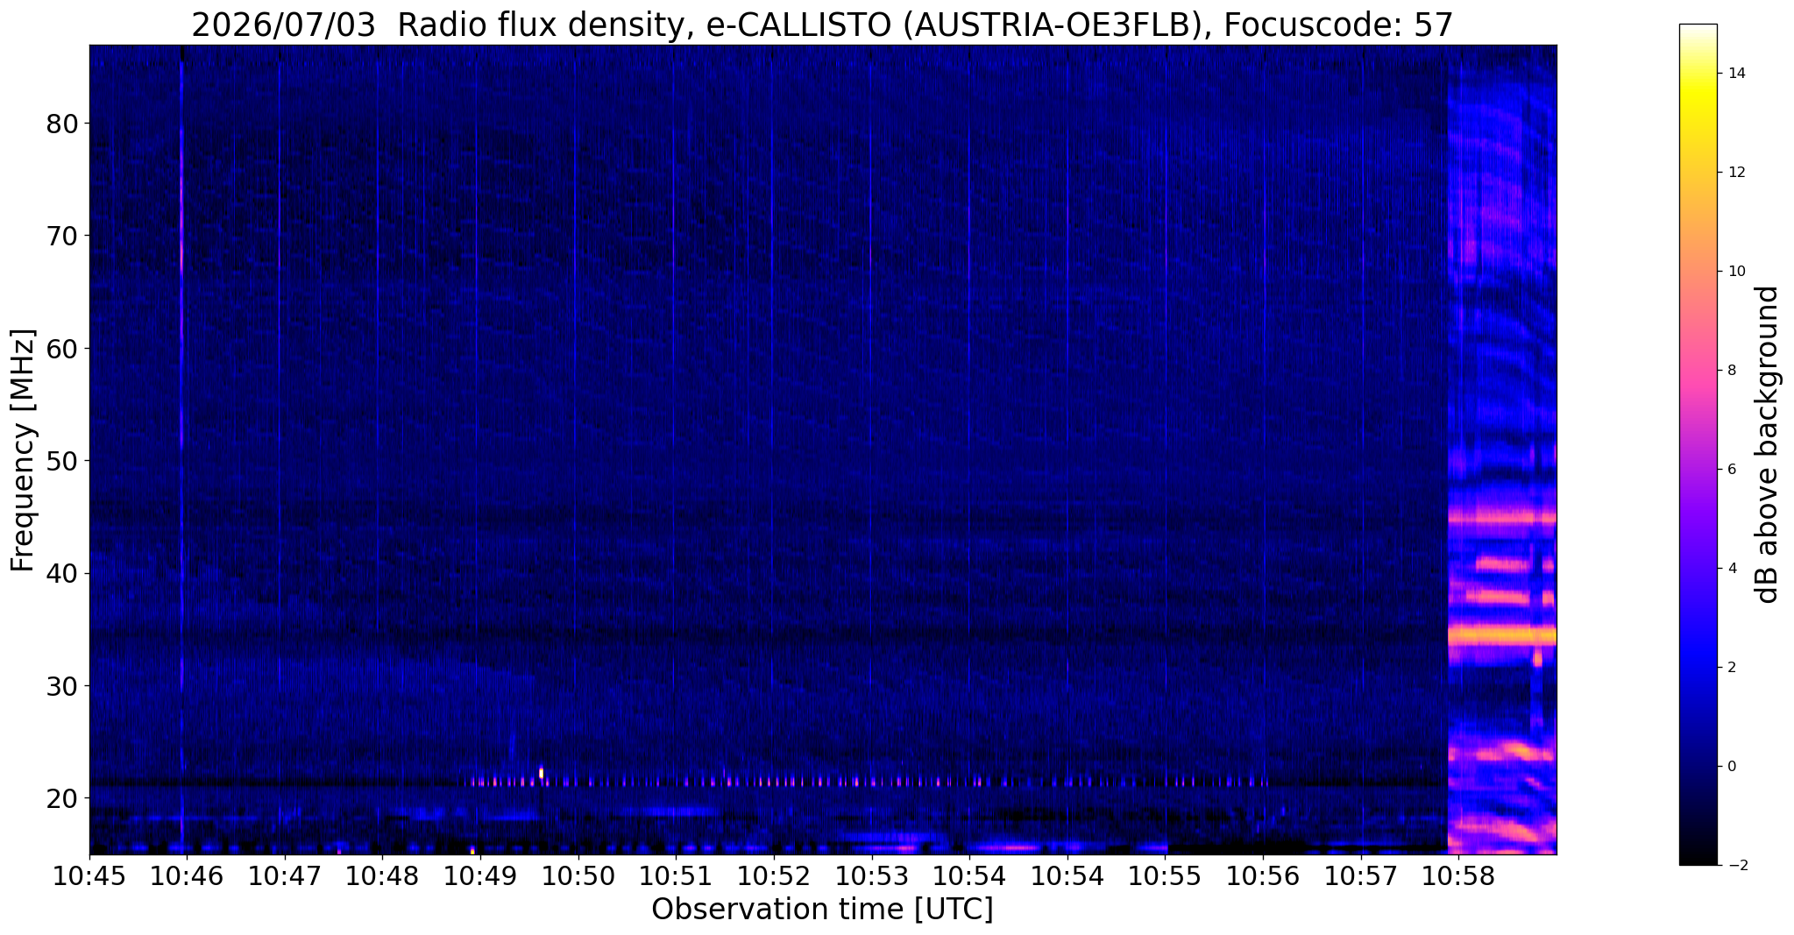Click the plot title text

[822, 25]
